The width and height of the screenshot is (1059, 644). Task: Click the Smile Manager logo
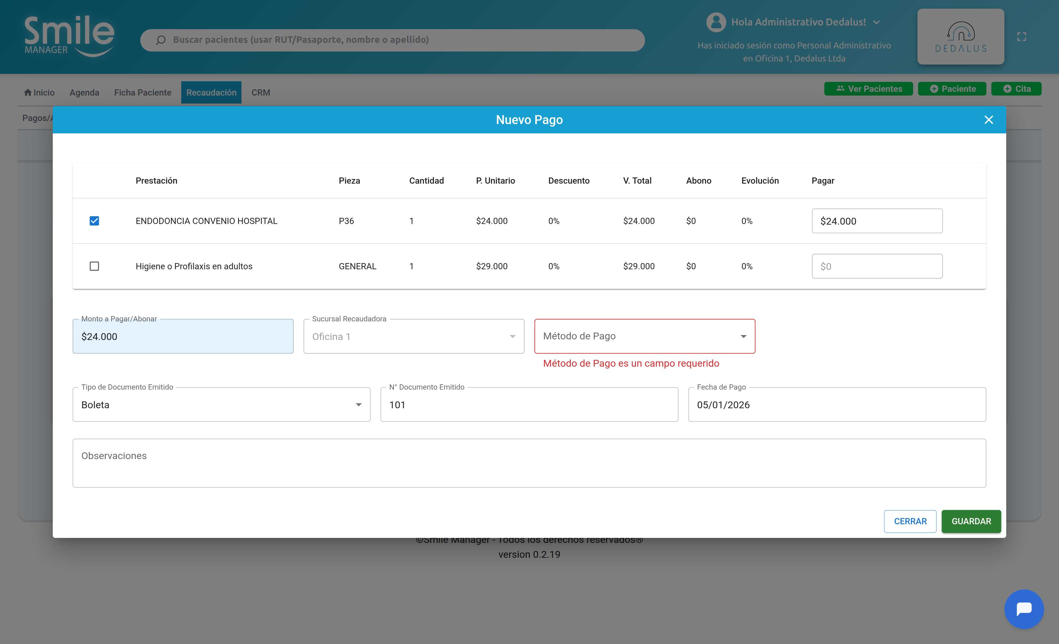point(69,36)
